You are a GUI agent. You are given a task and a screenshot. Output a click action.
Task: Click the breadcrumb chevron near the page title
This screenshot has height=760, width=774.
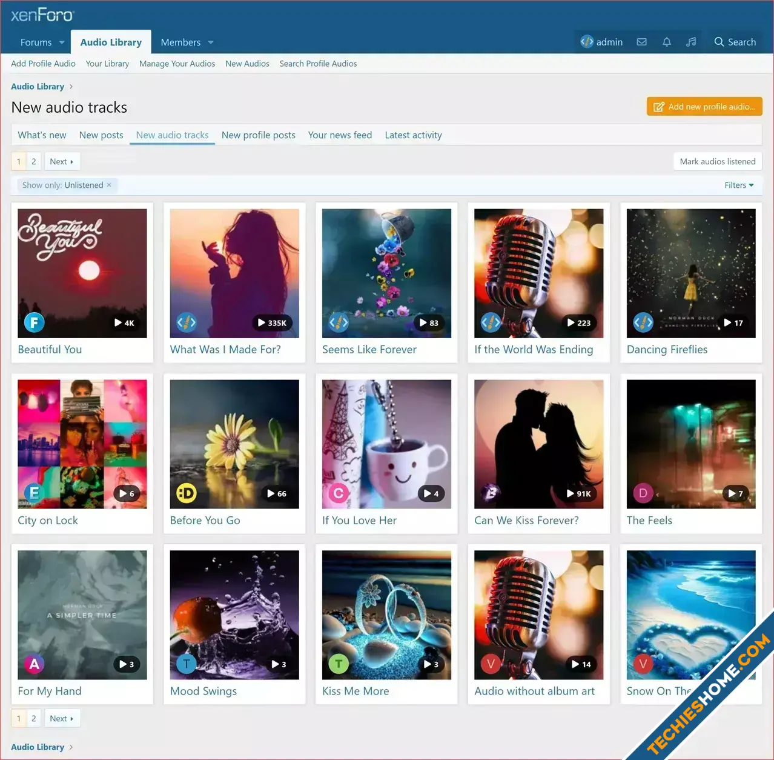71,87
